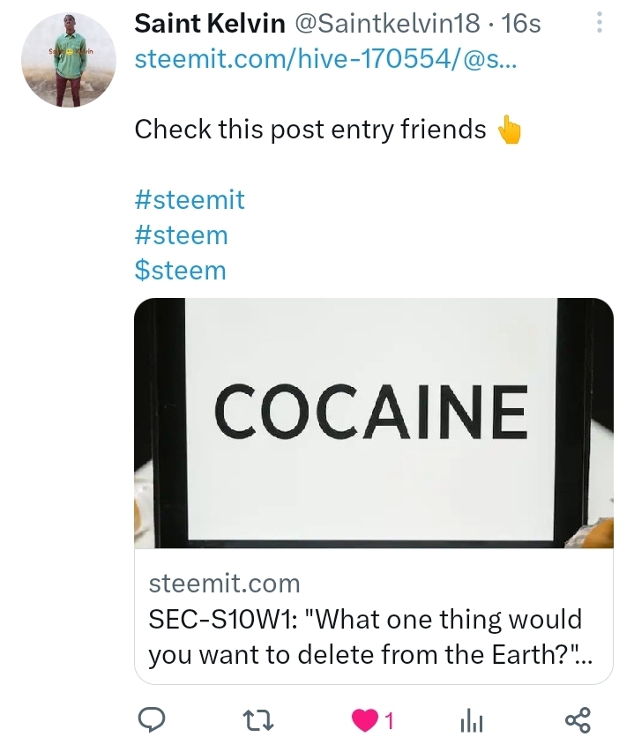The image size is (634, 737).
Task: Click the @Saintkelvin18 handle
Action: pyautogui.click(x=388, y=24)
